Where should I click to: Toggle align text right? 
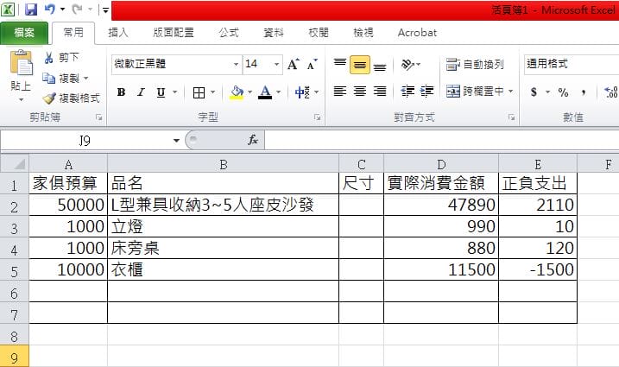(x=380, y=92)
